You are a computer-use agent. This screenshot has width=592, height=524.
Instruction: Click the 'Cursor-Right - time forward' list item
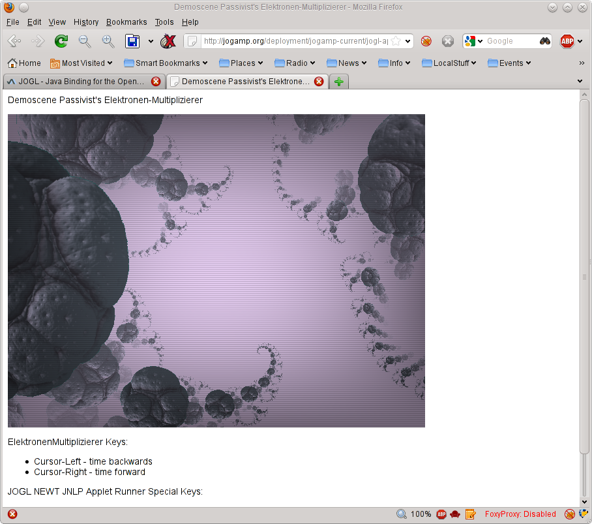coord(89,472)
